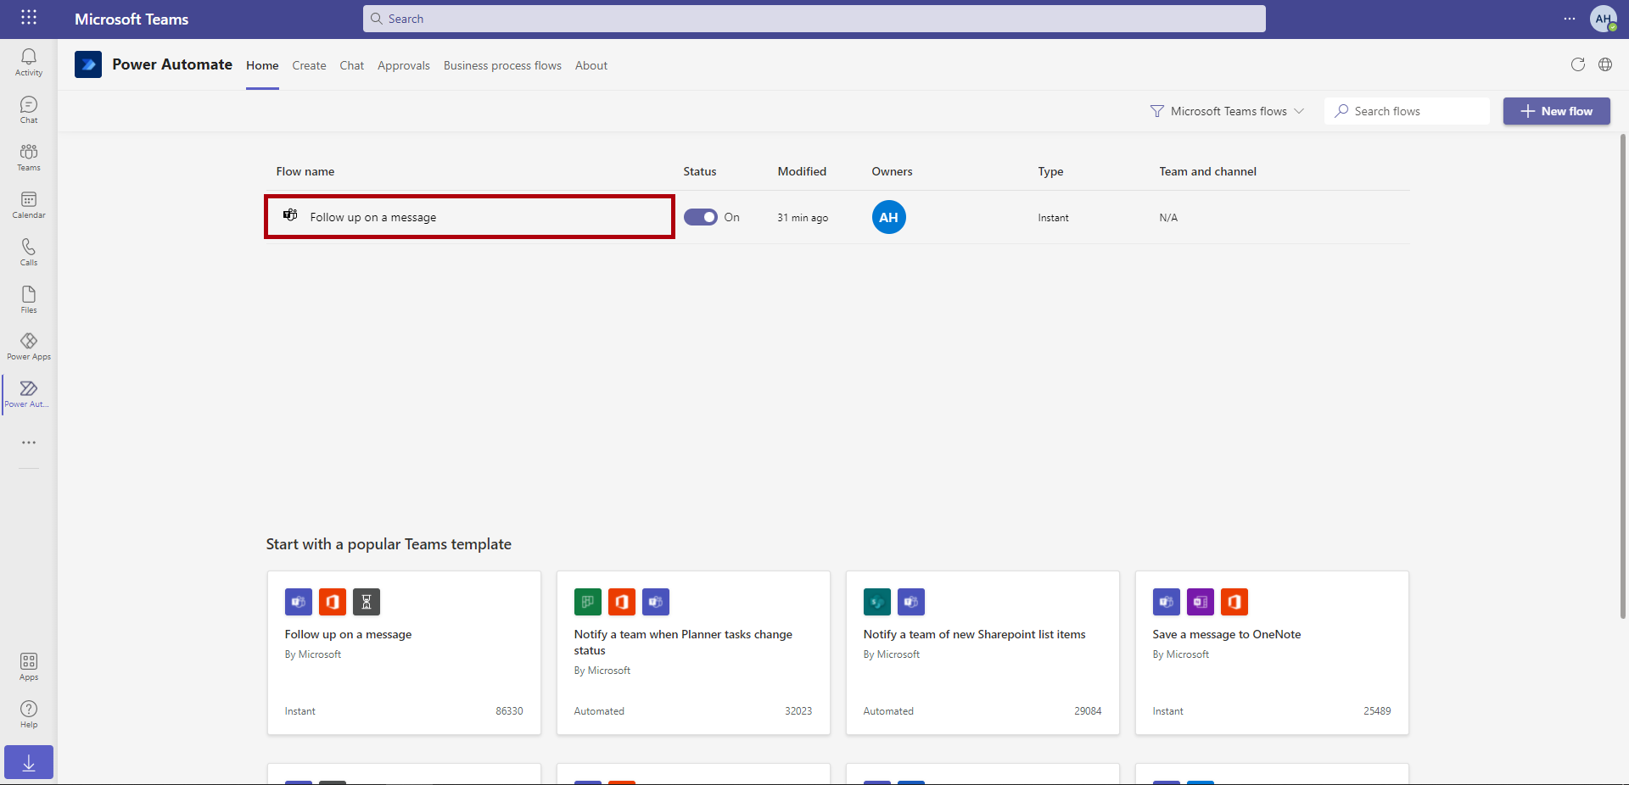1629x785 pixels.
Task: Click the Modified column header
Action: point(802,171)
